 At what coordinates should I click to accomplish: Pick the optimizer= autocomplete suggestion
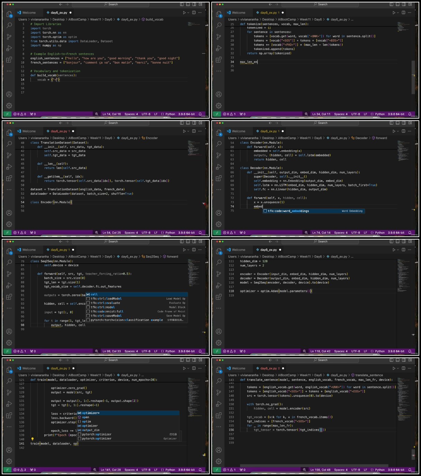tap(128, 413)
